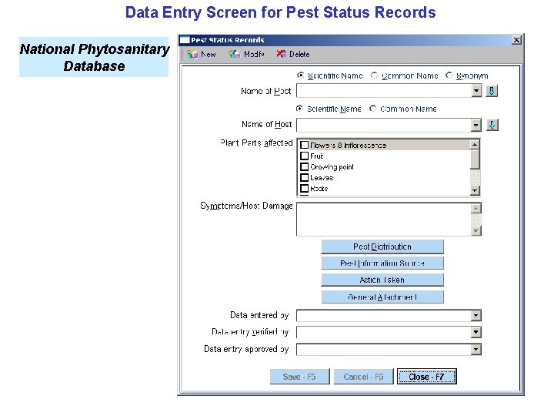Click the Action Taken button
Screen dimensions: 554x416
[x=382, y=280]
